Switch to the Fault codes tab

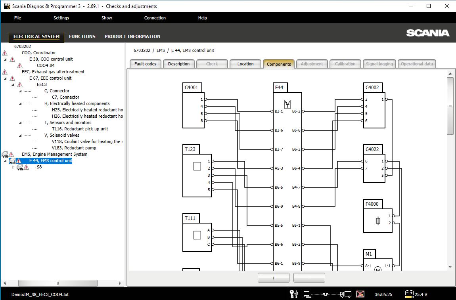pos(145,64)
